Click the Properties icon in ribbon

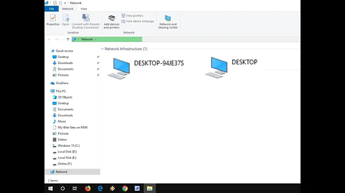pos(53,20)
